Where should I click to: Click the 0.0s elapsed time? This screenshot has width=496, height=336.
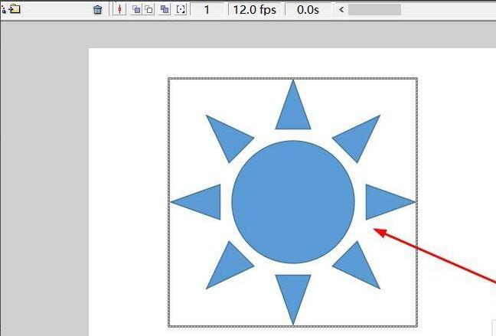click(x=308, y=9)
